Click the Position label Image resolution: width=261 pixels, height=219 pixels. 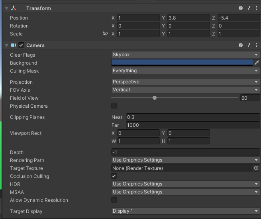(19, 18)
